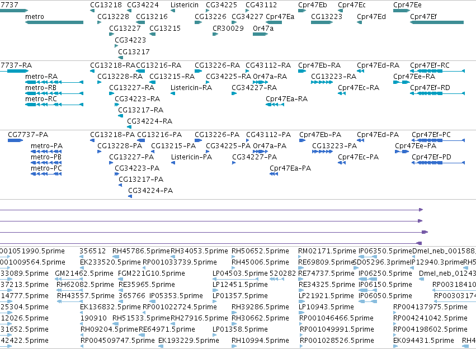Click the RH34053.5prime EST
This screenshot has height=349, width=476.
(x=173, y=257)
